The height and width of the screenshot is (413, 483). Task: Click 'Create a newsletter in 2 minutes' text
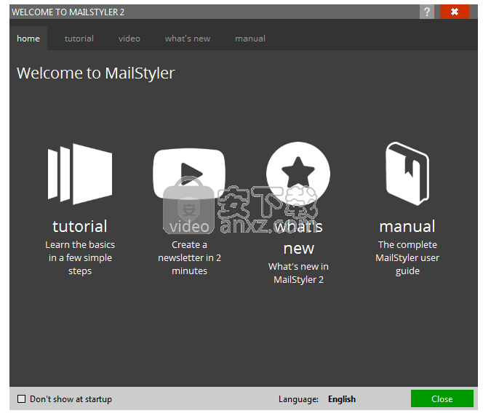pyautogui.click(x=189, y=258)
